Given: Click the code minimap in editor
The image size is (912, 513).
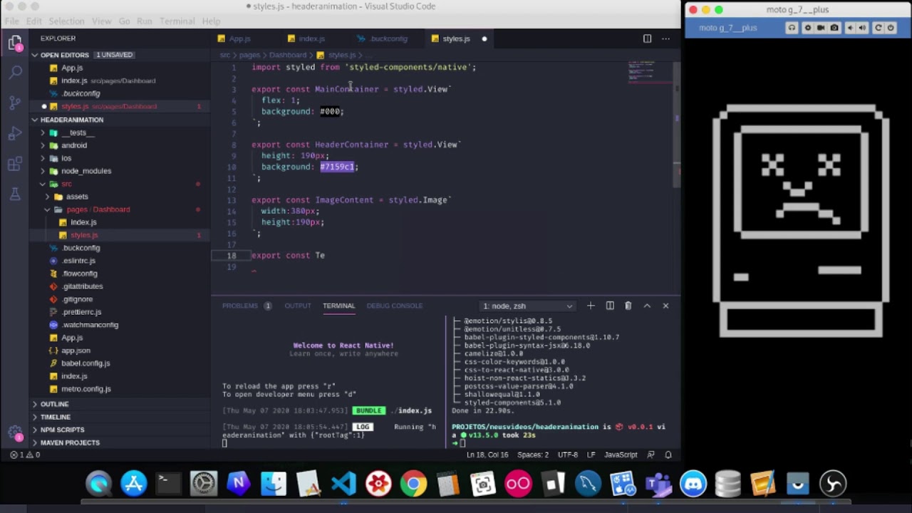Looking at the screenshot, I should tap(651, 71).
